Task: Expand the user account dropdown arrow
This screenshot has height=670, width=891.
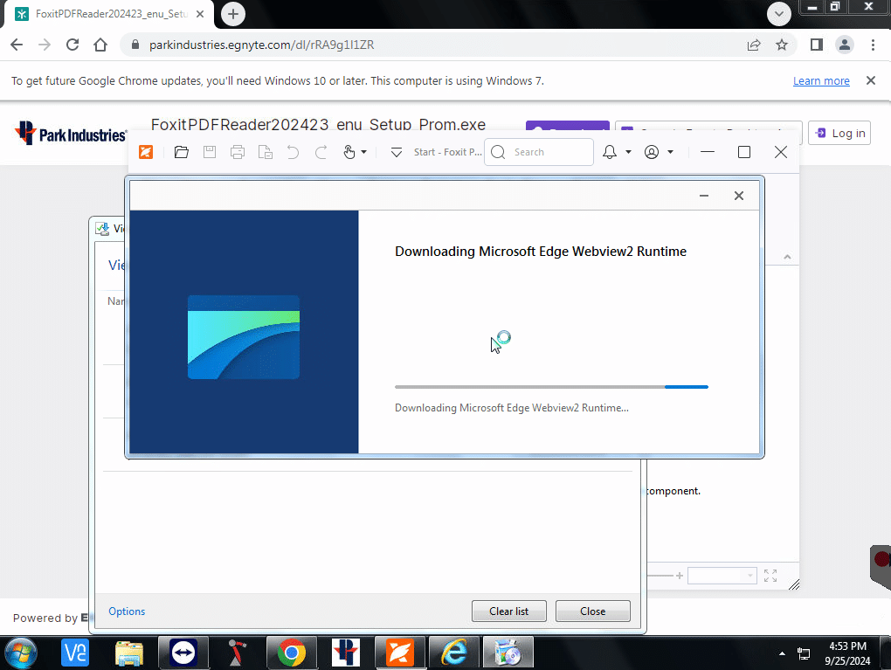Action: (x=670, y=152)
